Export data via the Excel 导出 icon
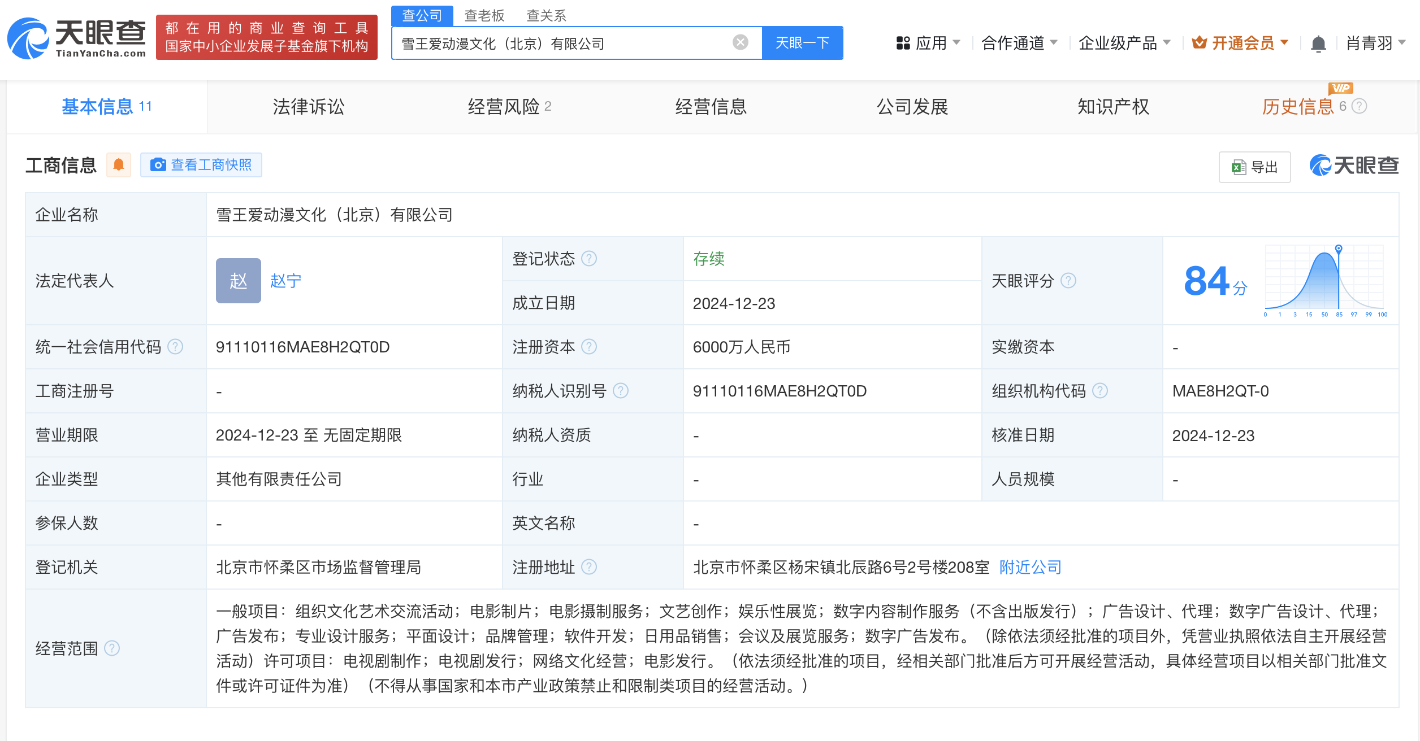 (1238, 166)
